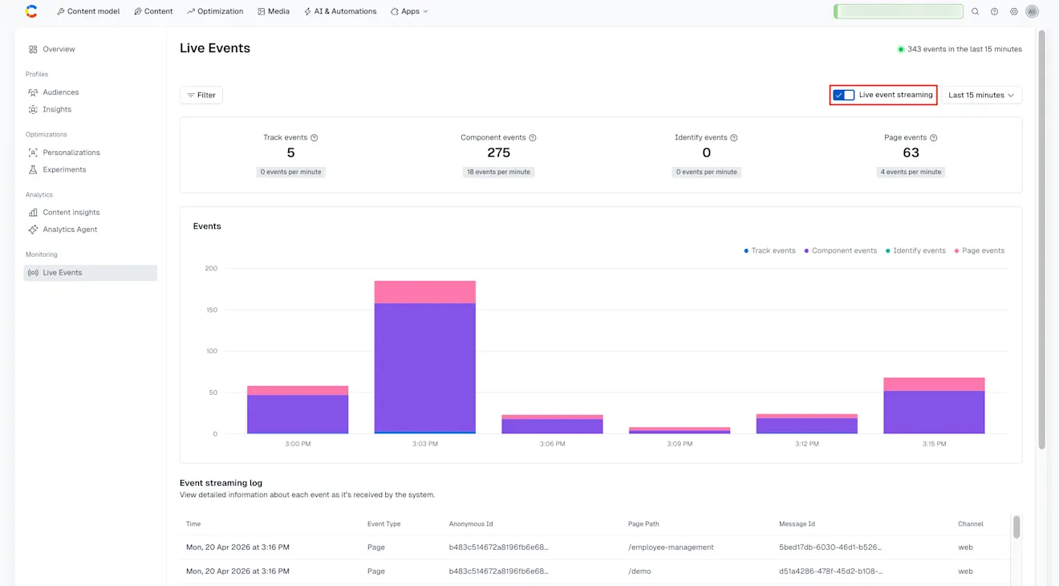Click the Filter button
Screen dimensions: 1059x586
[201, 94]
